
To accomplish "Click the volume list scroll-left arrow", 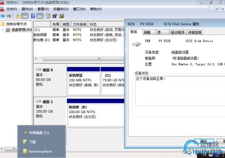I will (36, 59).
